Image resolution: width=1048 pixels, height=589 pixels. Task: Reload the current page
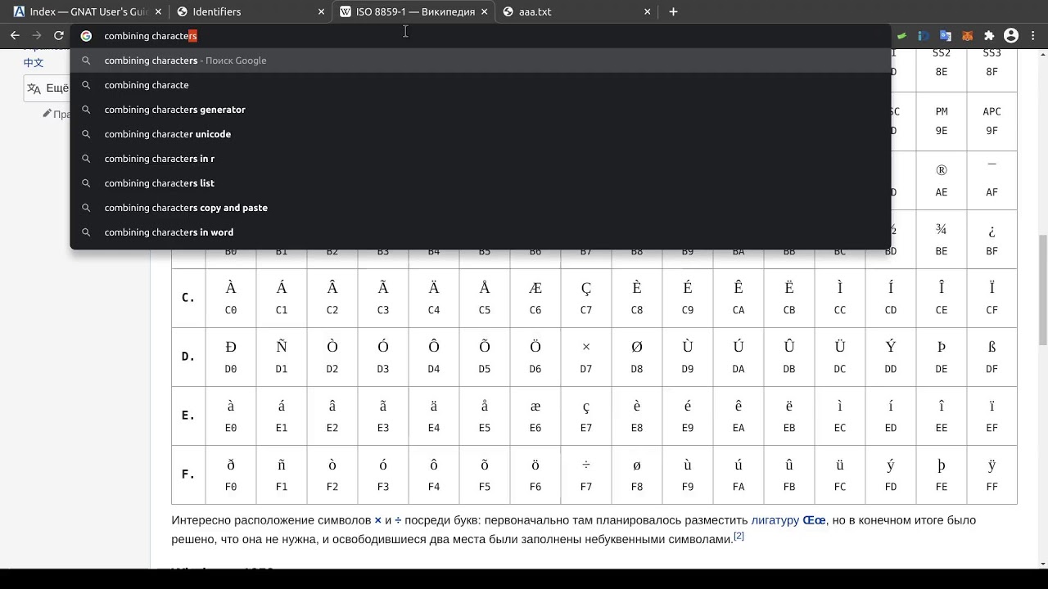click(59, 36)
